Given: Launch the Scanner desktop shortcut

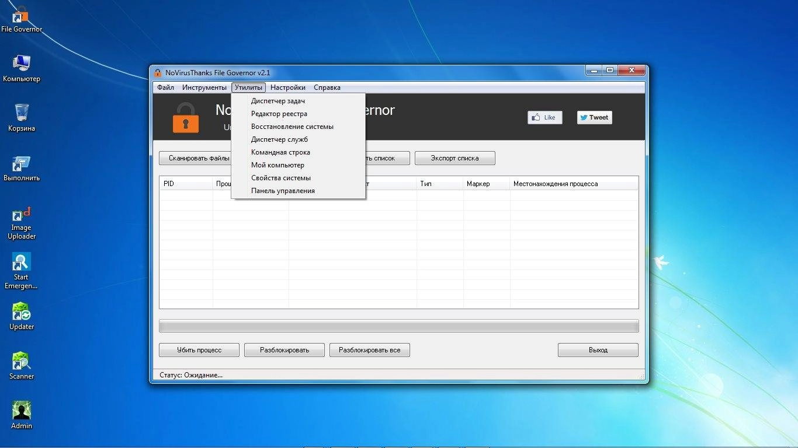Looking at the screenshot, I should click(x=22, y=366).
